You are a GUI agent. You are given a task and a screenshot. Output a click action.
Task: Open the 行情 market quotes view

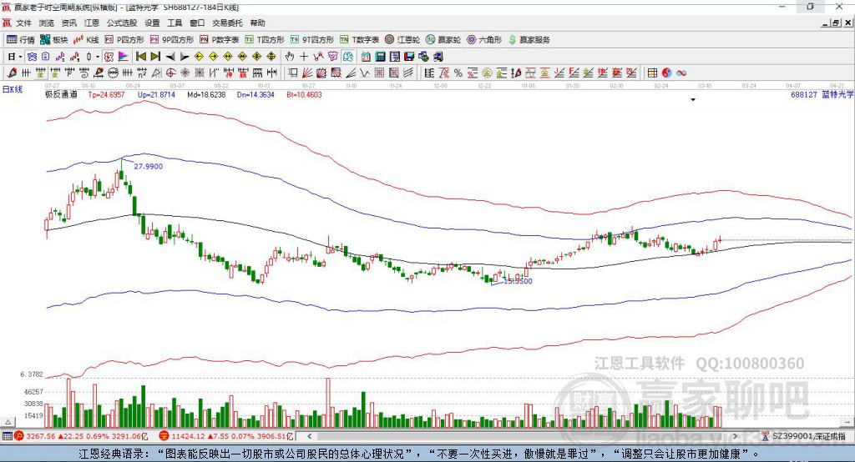(20, 40)
